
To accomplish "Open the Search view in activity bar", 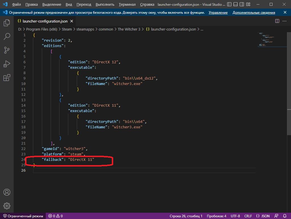I will (7, 36).
